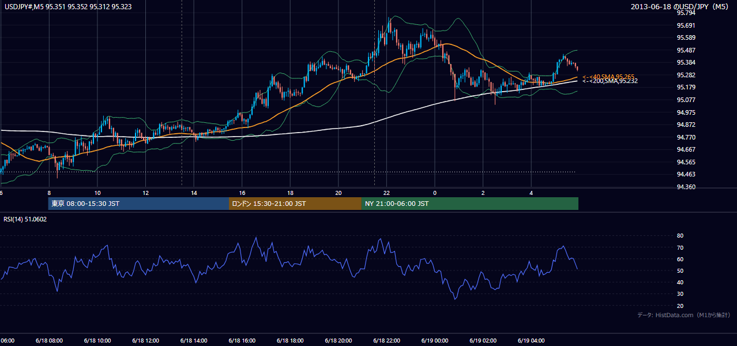
Task: Click the 94.975 price axis label
Action: 686,112
